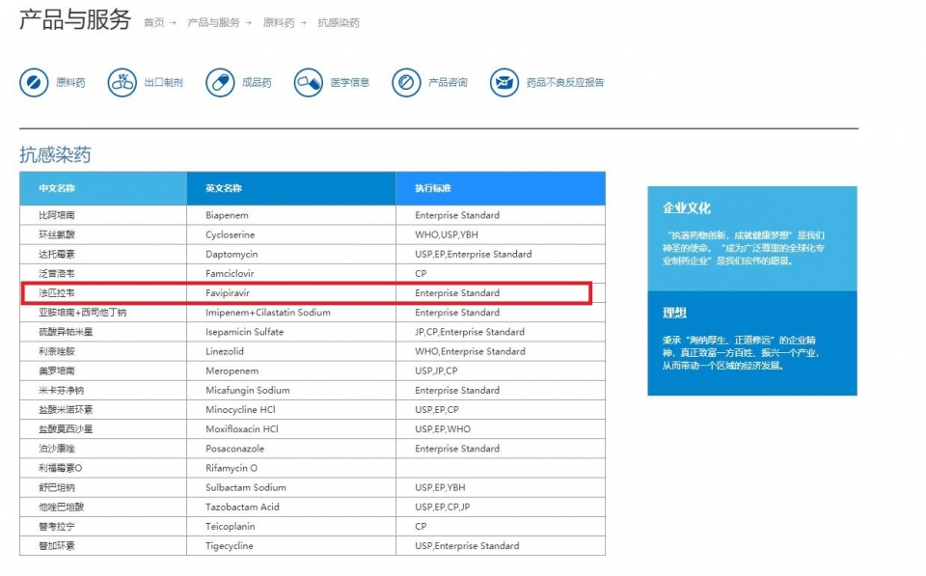This screenshot has height=576, width=926.
Task: Select the Tigecycline cell
Action: click(291, 546)
